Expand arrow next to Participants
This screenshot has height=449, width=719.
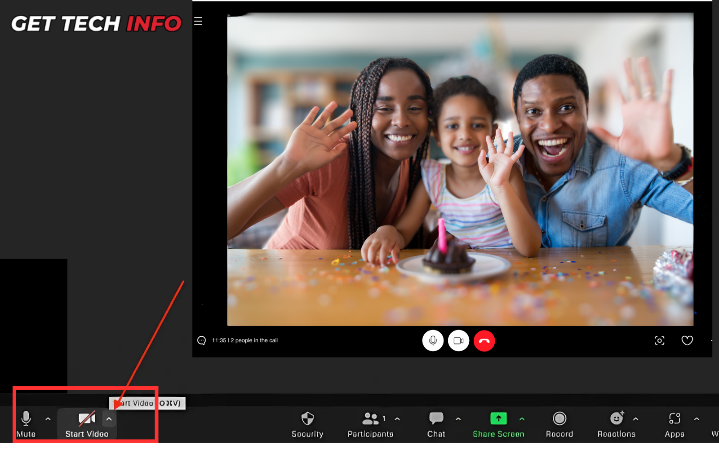(x=397, y=419)
